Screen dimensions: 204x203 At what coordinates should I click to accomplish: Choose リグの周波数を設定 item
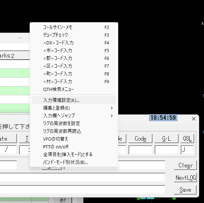click(74, 123)
